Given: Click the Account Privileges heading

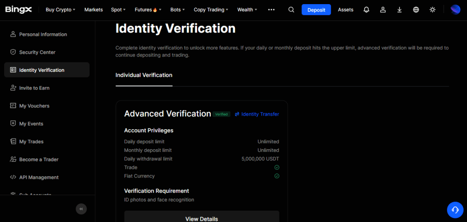Looking at the screenshot, I should point(149,130).
